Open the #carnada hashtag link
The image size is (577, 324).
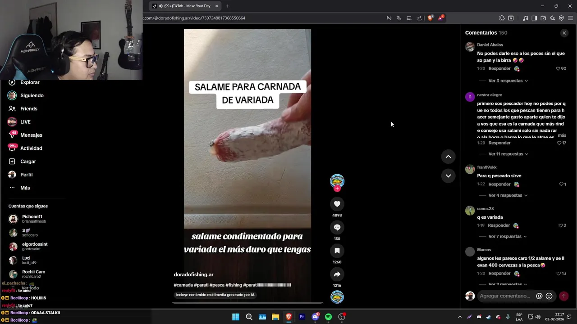(183, 285)
